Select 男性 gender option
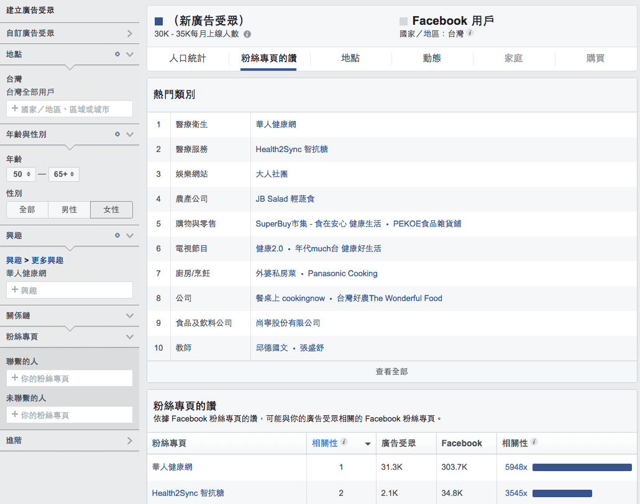 69,210
